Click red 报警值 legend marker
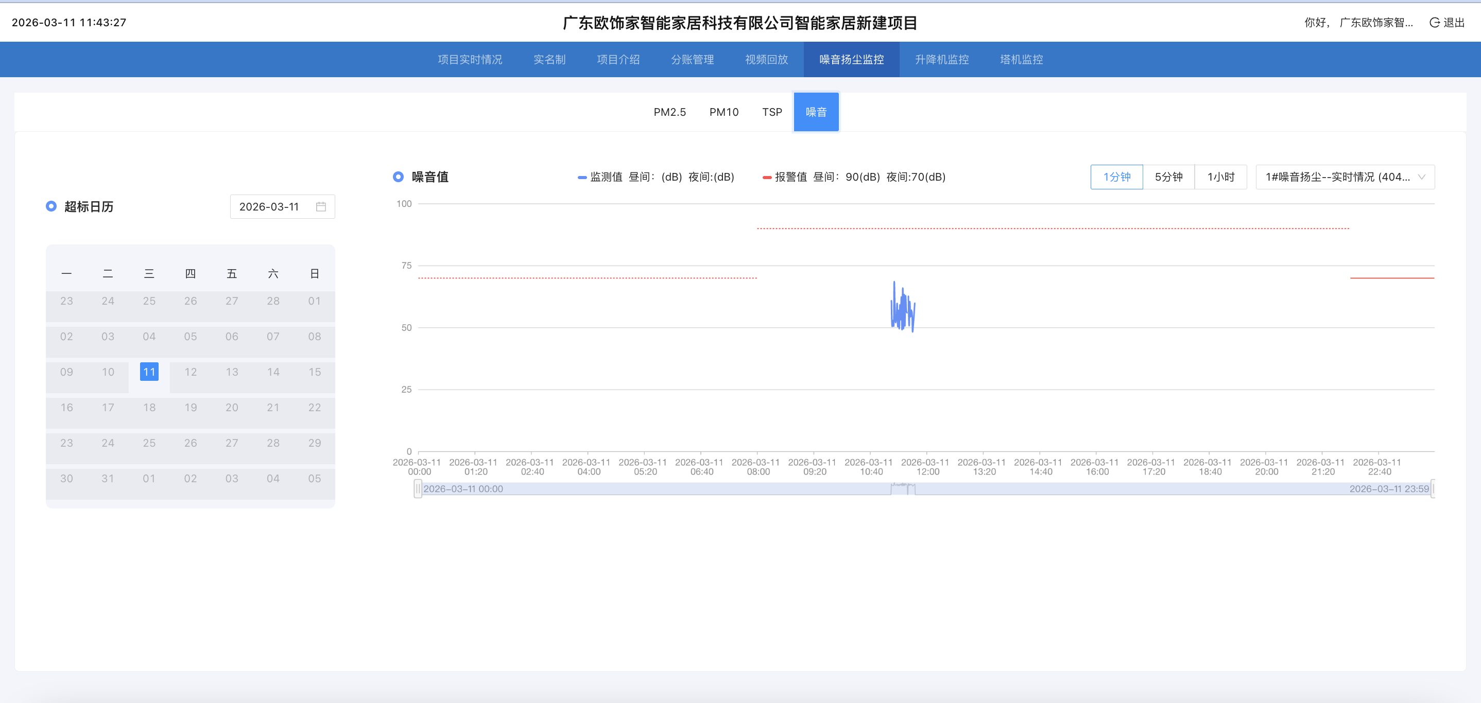This screenshot has width=1481, height=703. 766,178
